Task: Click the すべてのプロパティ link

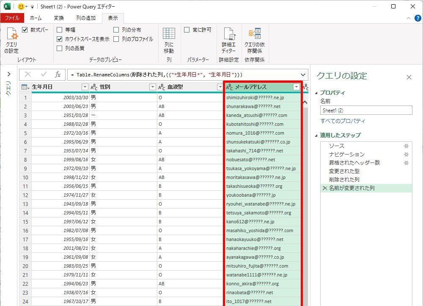Action: 343,121
